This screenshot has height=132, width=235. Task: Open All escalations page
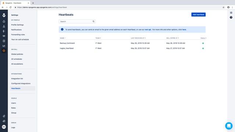point(17,64)
